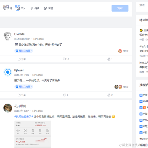Viewport: 148px width, 148px height.
Task: Open 理财交流圈 tag on DWade's post
Action: tap(23, 51)
